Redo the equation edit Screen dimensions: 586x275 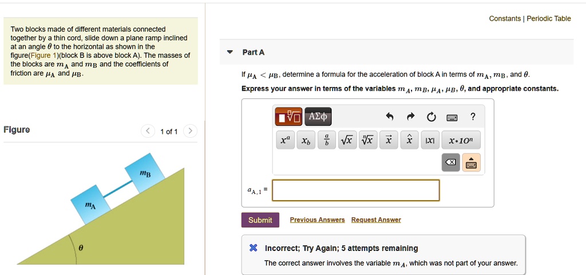pyautogui.click(x=410, y=117)
